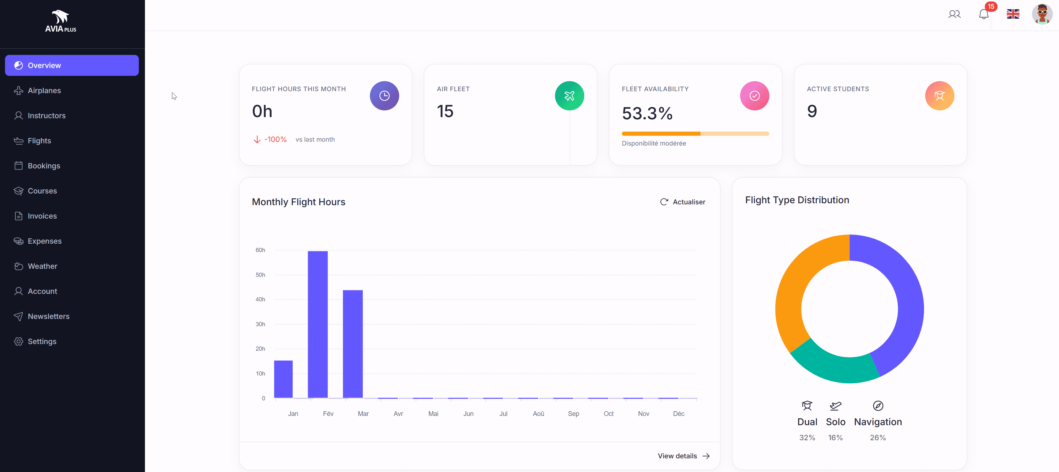This screenshot has height=472, width=1059.
Task: Open the language selector with the UK flag
Action: tap(1013, 14)
